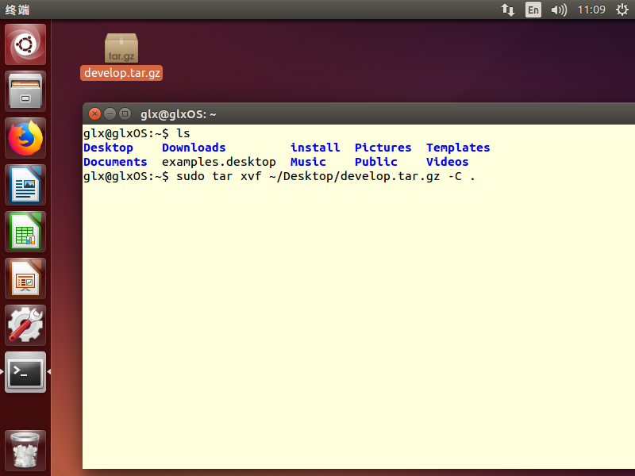Viewport: 635px width, 476px height.
Task: Place cursor after the tar command line
Action: 483,176
